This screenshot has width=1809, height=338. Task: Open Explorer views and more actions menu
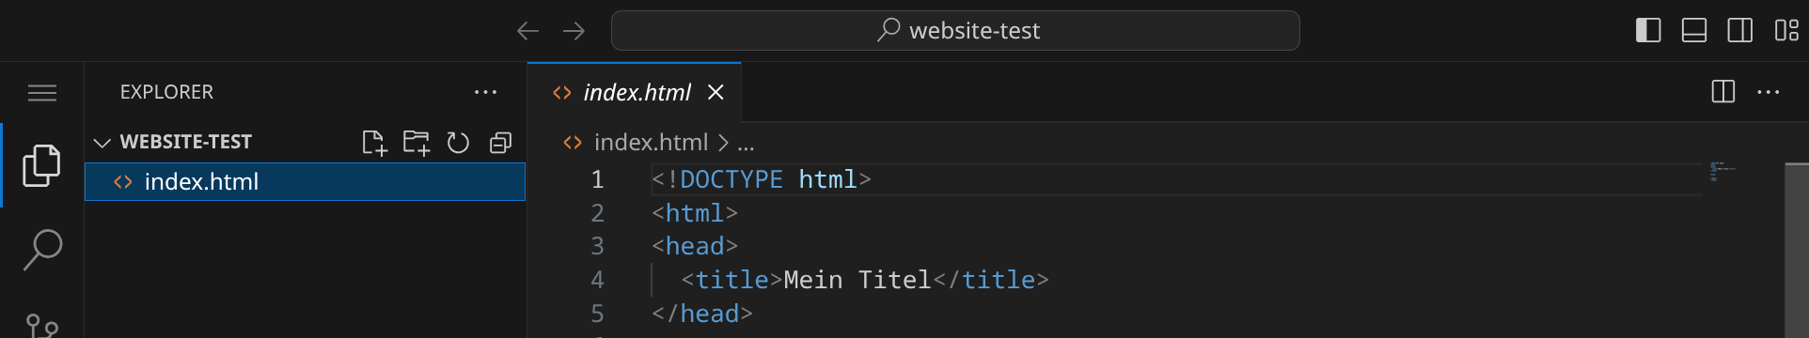point(485,92)
